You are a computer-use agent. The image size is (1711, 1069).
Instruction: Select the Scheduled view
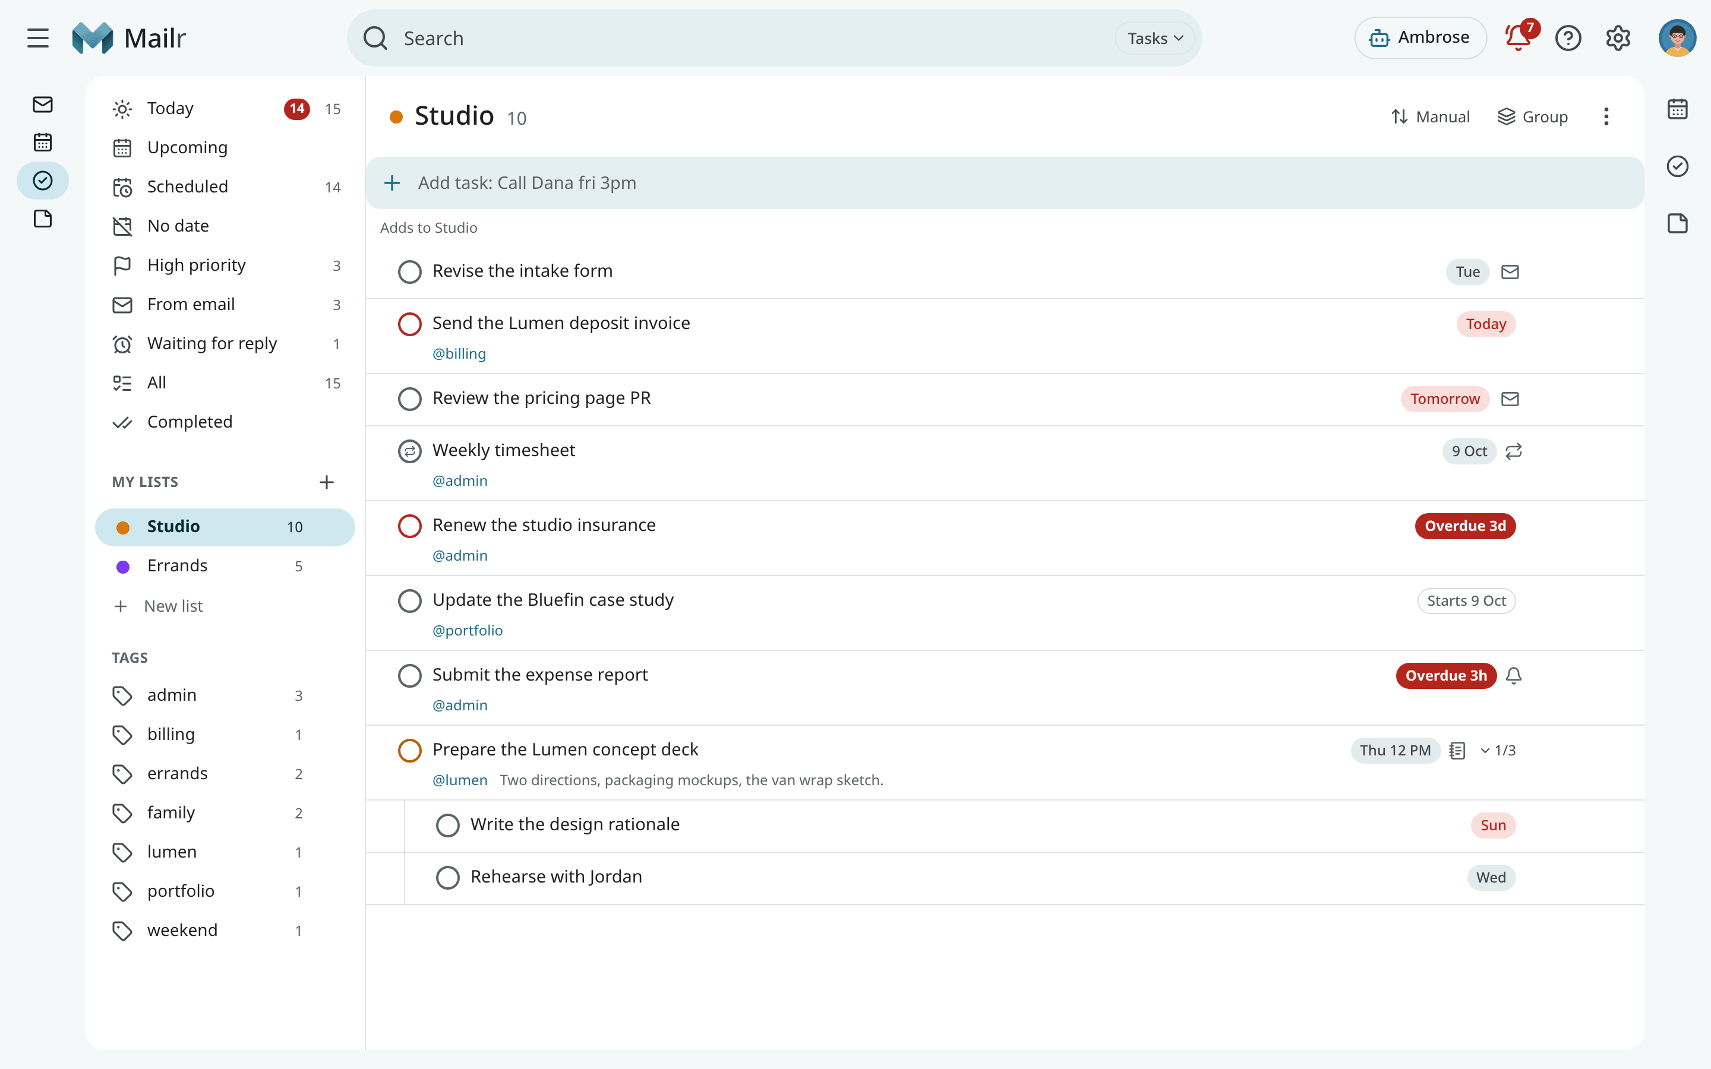click(x=225, y=187)
